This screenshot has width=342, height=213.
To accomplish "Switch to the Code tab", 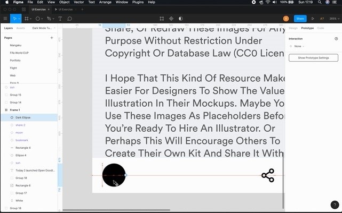I will (321, 28).
